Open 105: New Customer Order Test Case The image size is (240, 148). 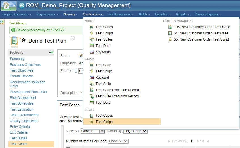point(202,27)
